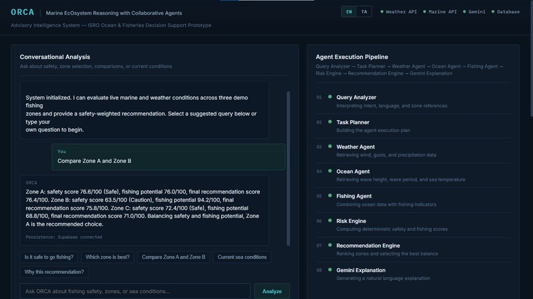Click the Recommendation Engine status dot
This screenshot has height=299, width=533.
tap(330, 245)
